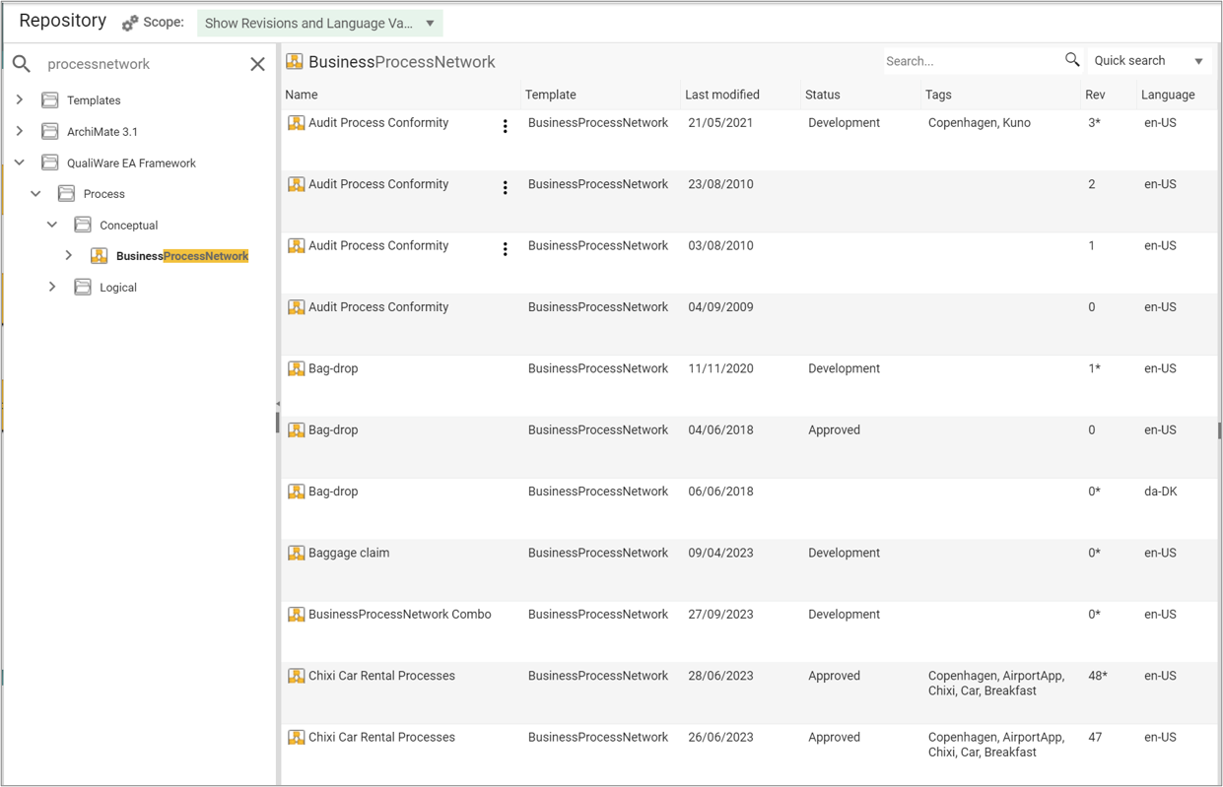Collapse the Conceptual folder node
The image size is (1223, 787).
tap(52, 225)
